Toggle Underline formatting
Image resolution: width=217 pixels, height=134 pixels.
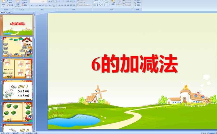point(37,5)
